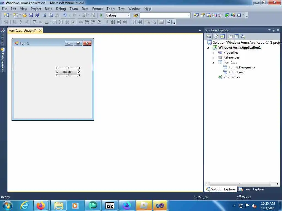Screen dimensions: 282x211
Task: Click the Start Page green arrow icon
Action: (227, 15)
